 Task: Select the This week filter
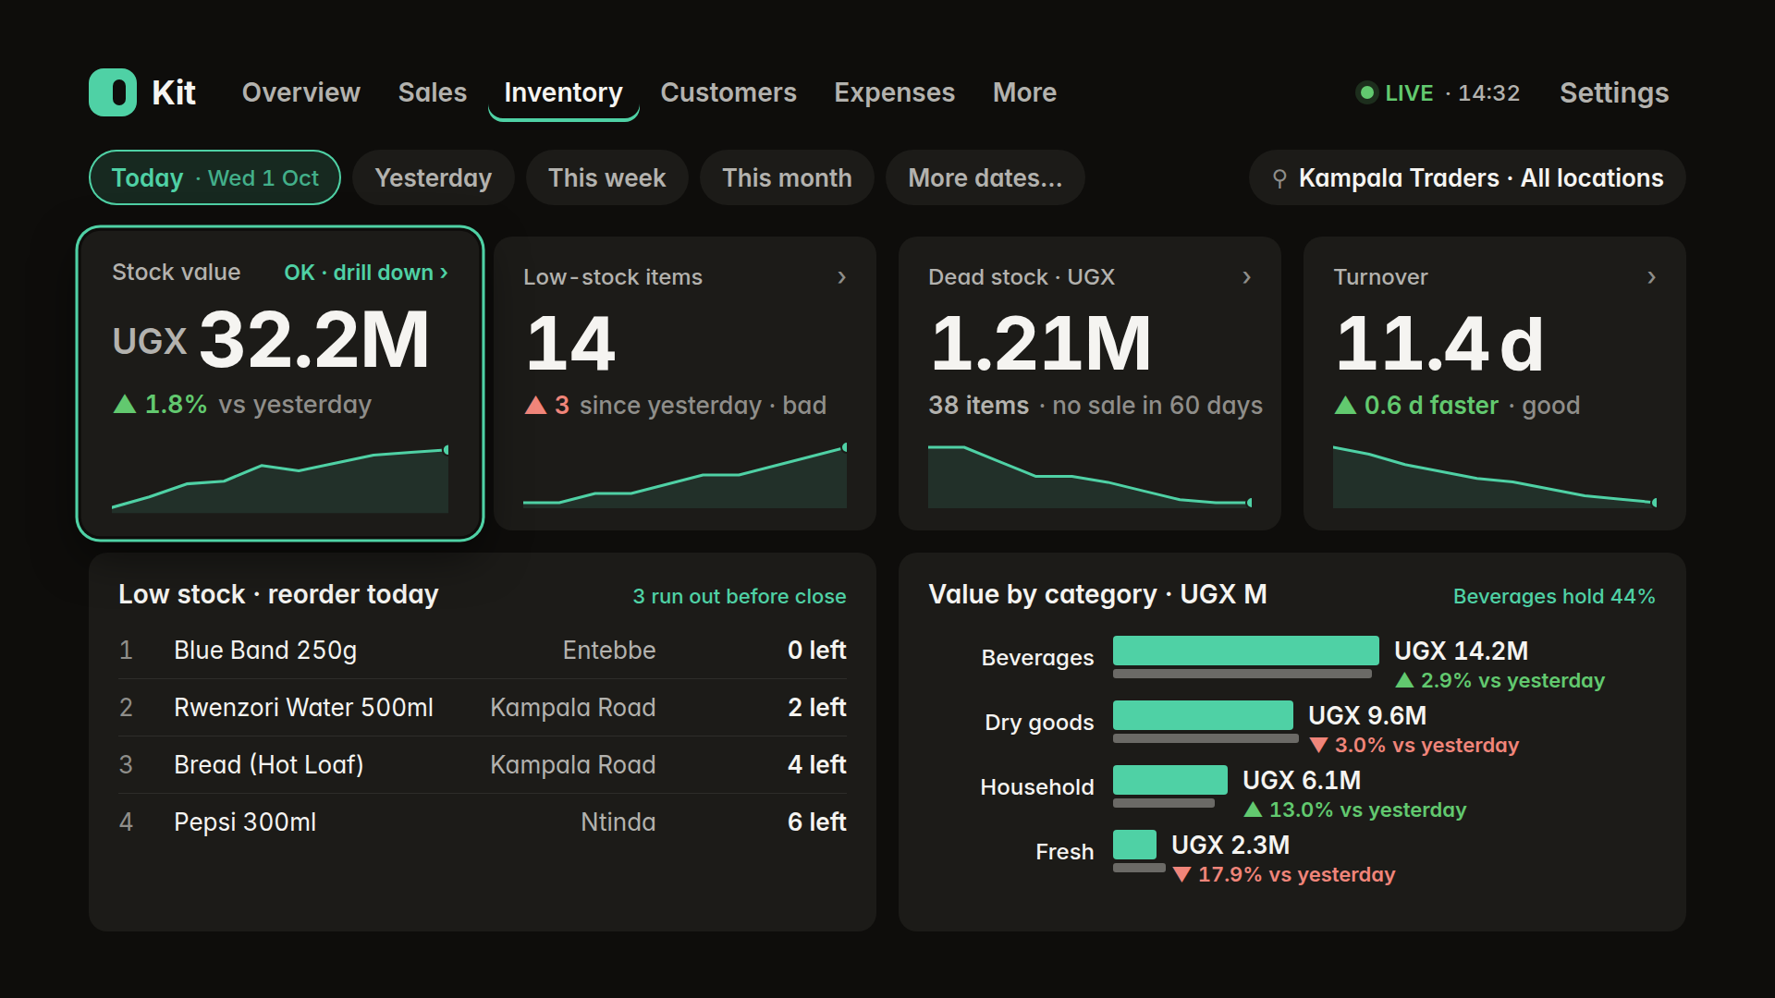click(607, 177)
